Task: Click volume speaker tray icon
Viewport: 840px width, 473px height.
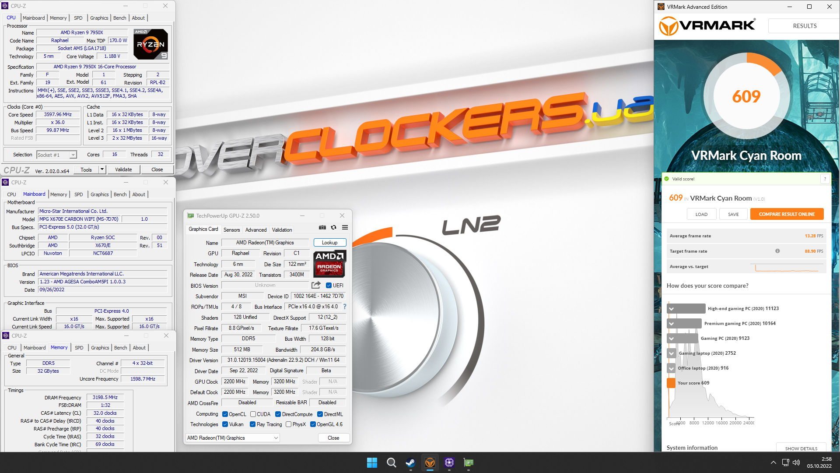Action: pos(796,462)
